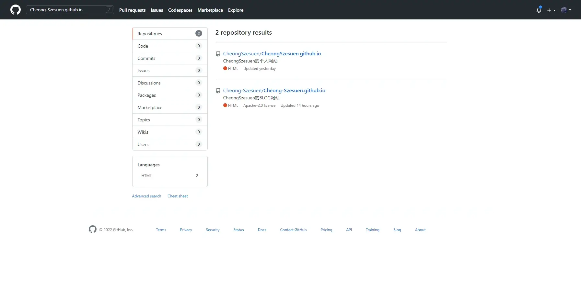Open the Advanced search page

coord(146,196)
